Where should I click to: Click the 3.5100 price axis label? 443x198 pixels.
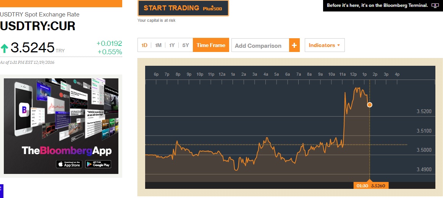424,131
